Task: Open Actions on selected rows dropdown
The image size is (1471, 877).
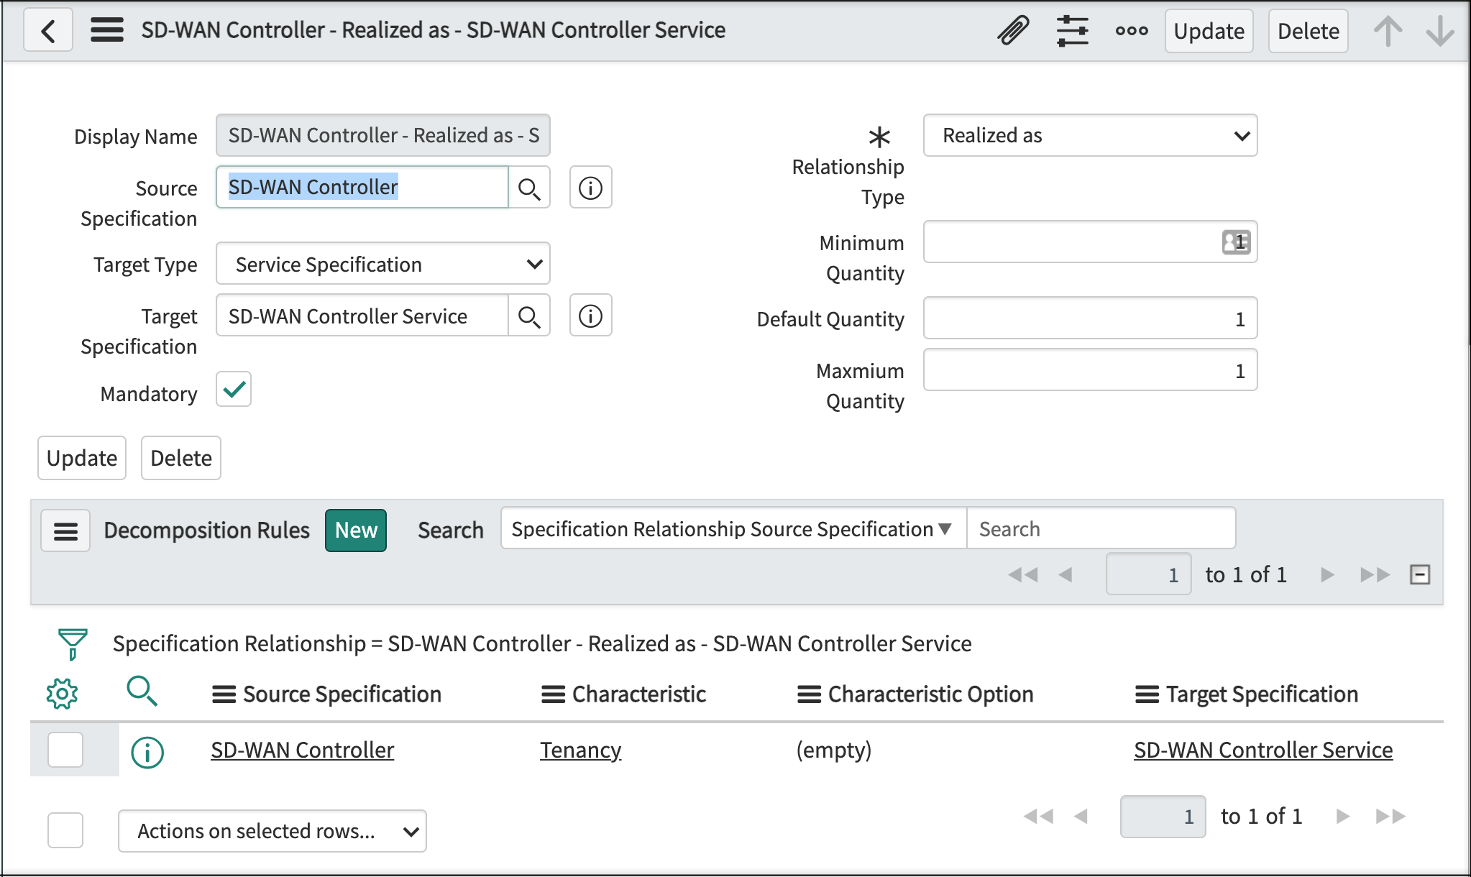Action: (x=272, y=831)
